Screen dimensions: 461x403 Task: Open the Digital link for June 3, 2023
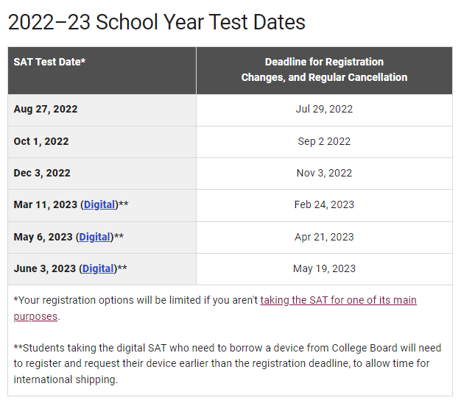[x=98, y=268]
